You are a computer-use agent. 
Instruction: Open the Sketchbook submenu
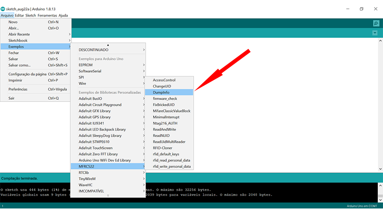click(18, 40)
